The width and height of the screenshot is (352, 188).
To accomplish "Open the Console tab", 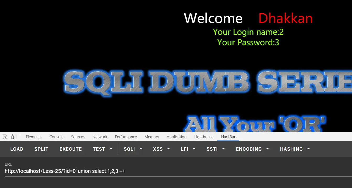I will (x=56, y=137).
